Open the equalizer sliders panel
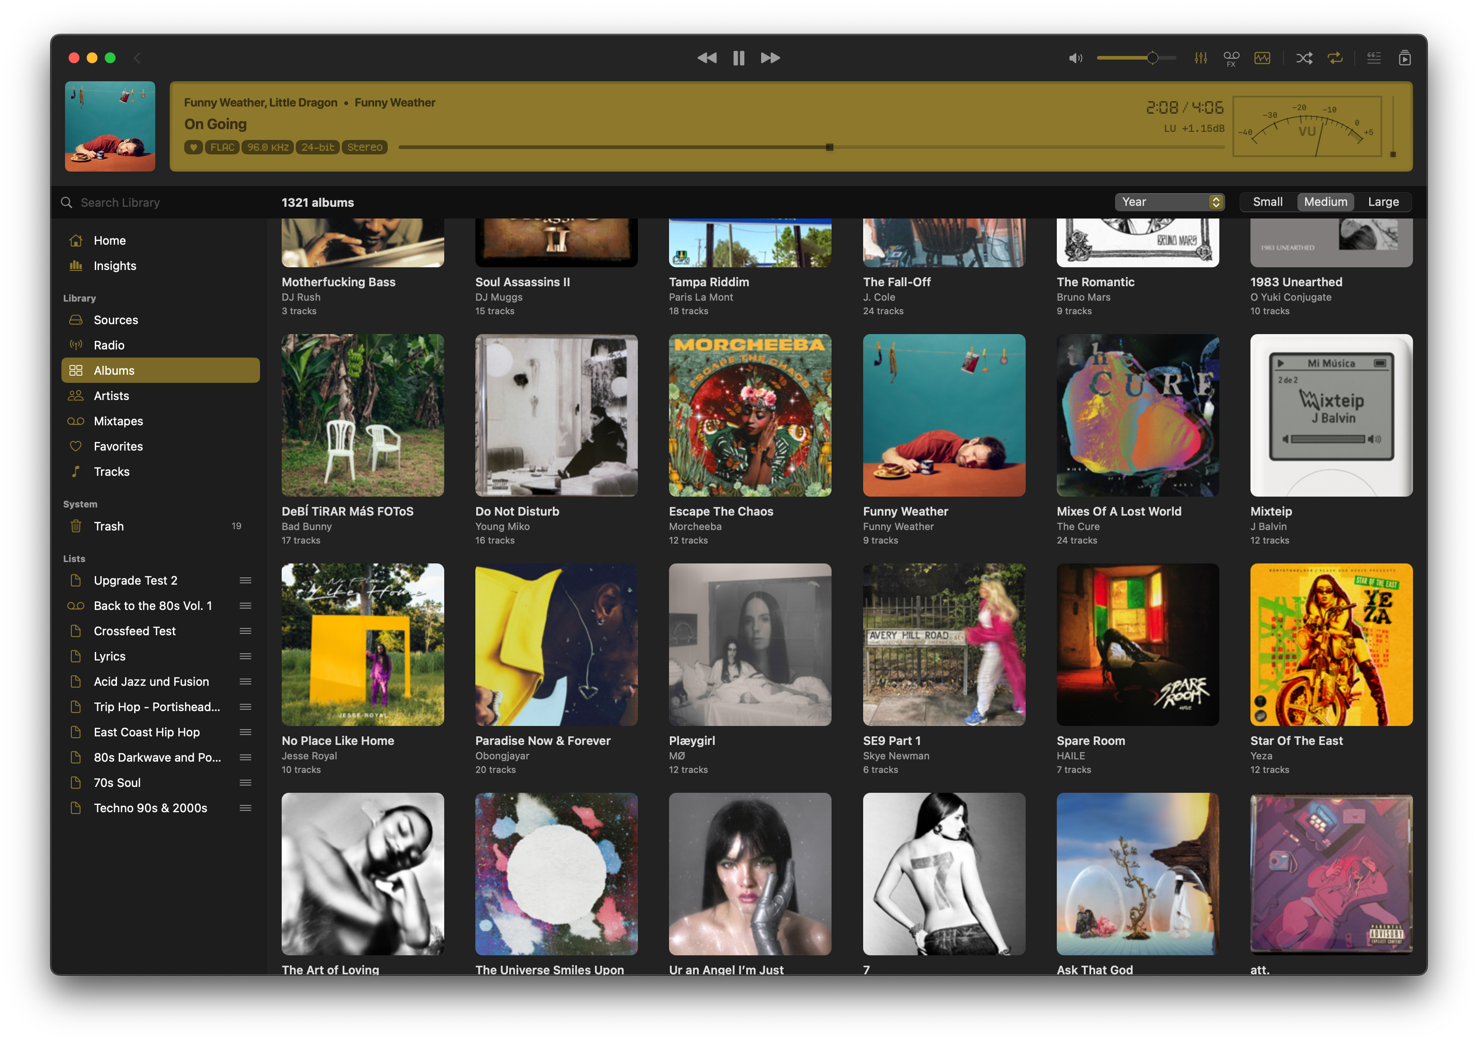 (1200, 58)
